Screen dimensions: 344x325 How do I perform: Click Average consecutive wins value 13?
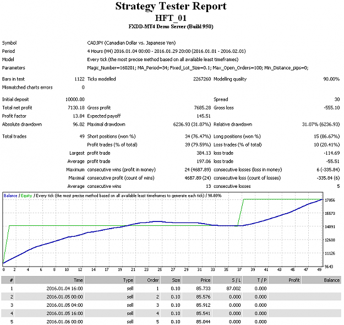coord(209,186)
